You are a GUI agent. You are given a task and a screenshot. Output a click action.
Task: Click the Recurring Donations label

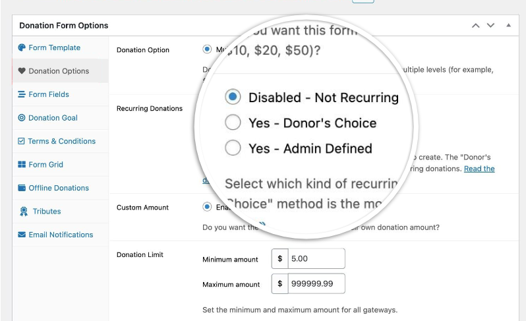pos(150,108)
